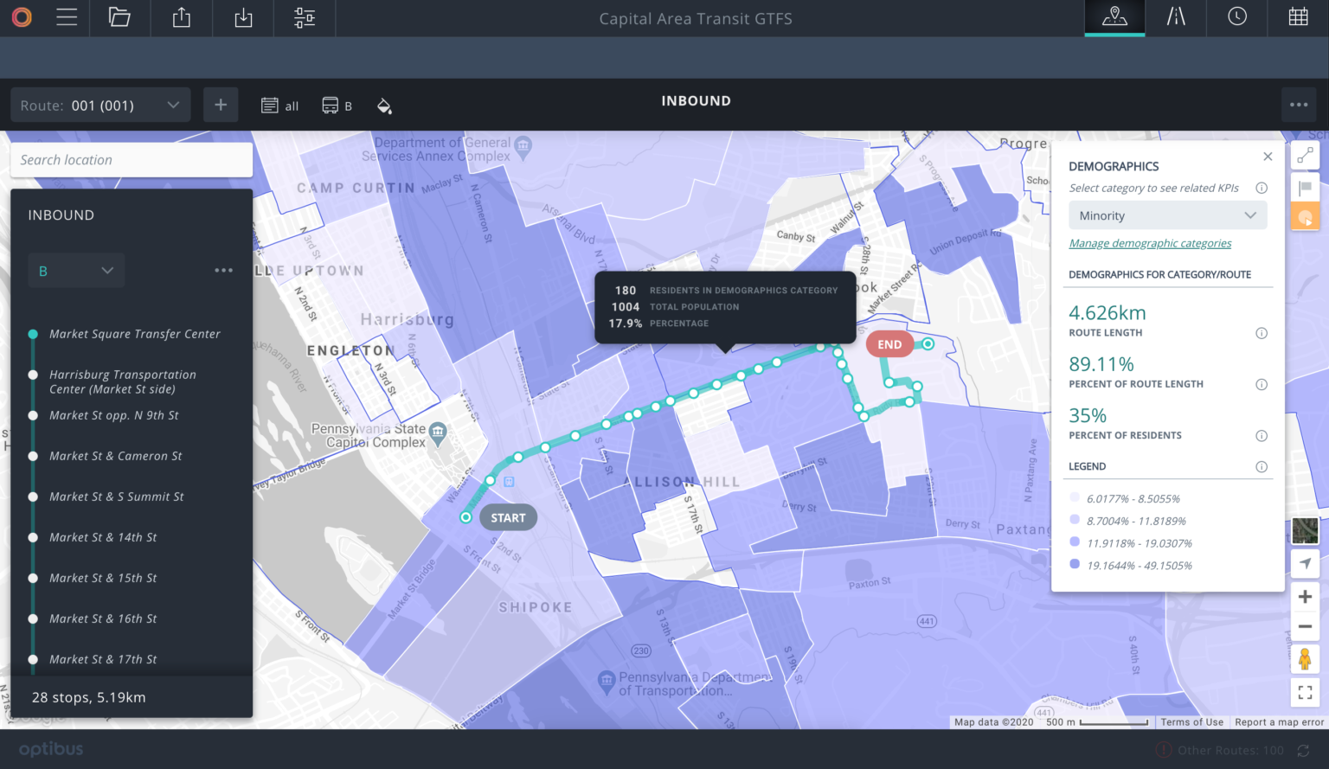Switch map to satellite view thumbnail
Viewport: 1329px width, 769px height.
[1305, 530]
